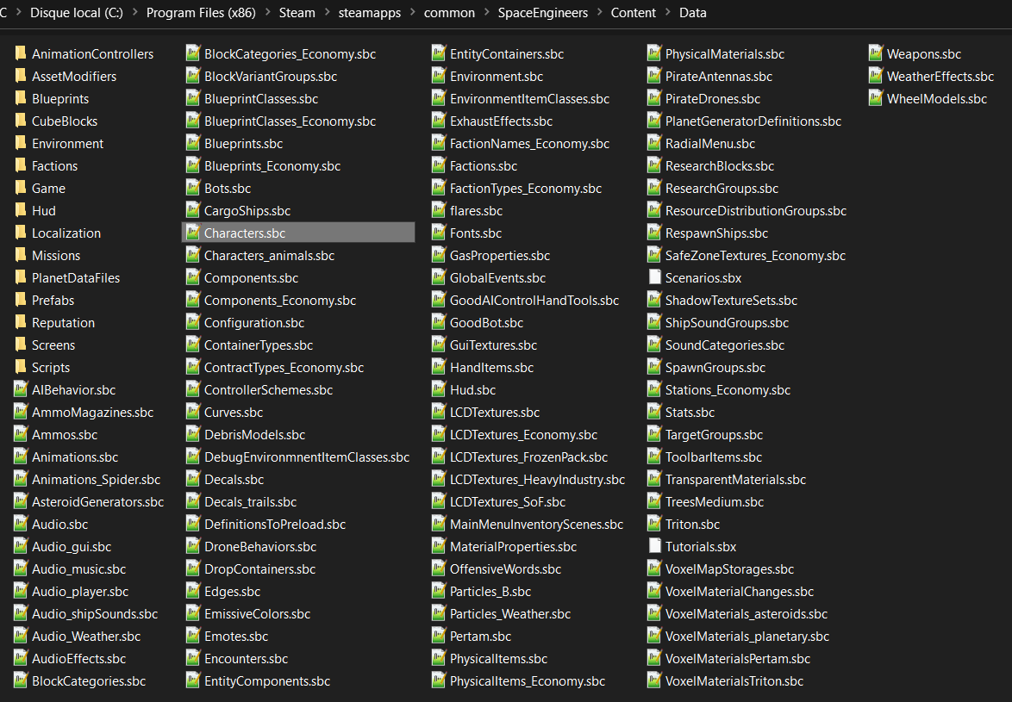Expand the chevron after SpaceEngineers in path
The image size is (1012, 702).
click(600, 13)
